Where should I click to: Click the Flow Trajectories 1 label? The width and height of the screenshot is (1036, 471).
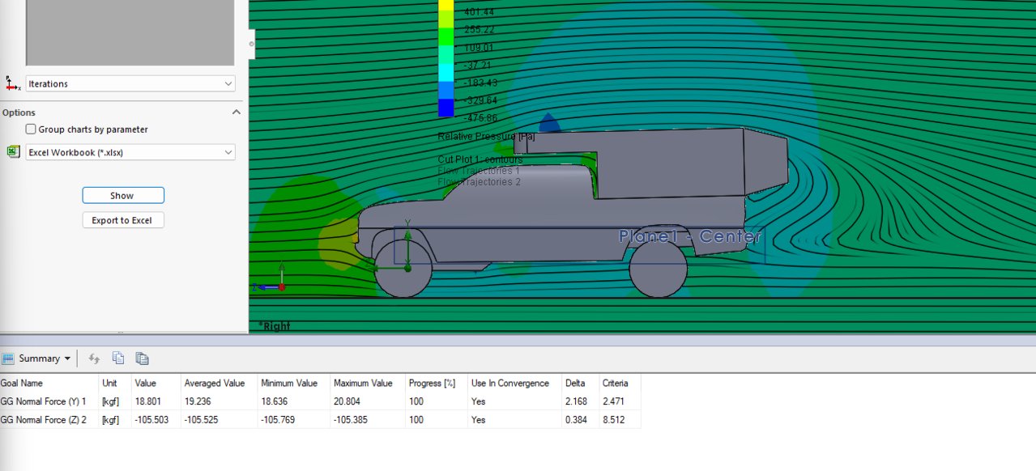pyautogui.click(x=479, y=171)
